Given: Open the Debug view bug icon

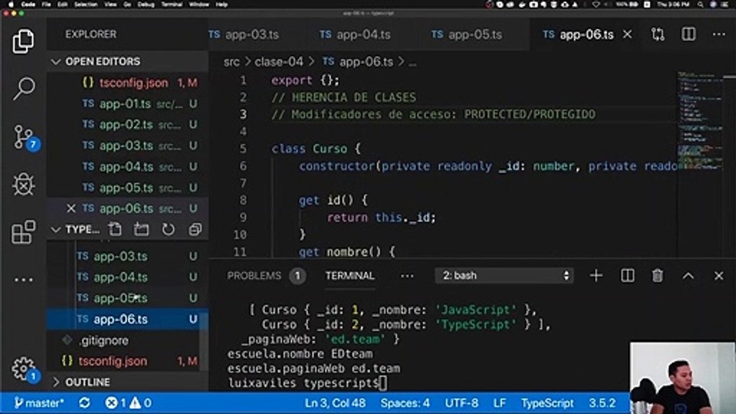Looking at the screenshot, I should coord(23,185).
